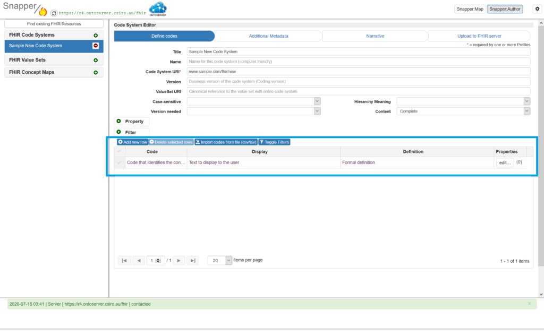Tick the select-all checkbox in the grid header

coord(120,152)
